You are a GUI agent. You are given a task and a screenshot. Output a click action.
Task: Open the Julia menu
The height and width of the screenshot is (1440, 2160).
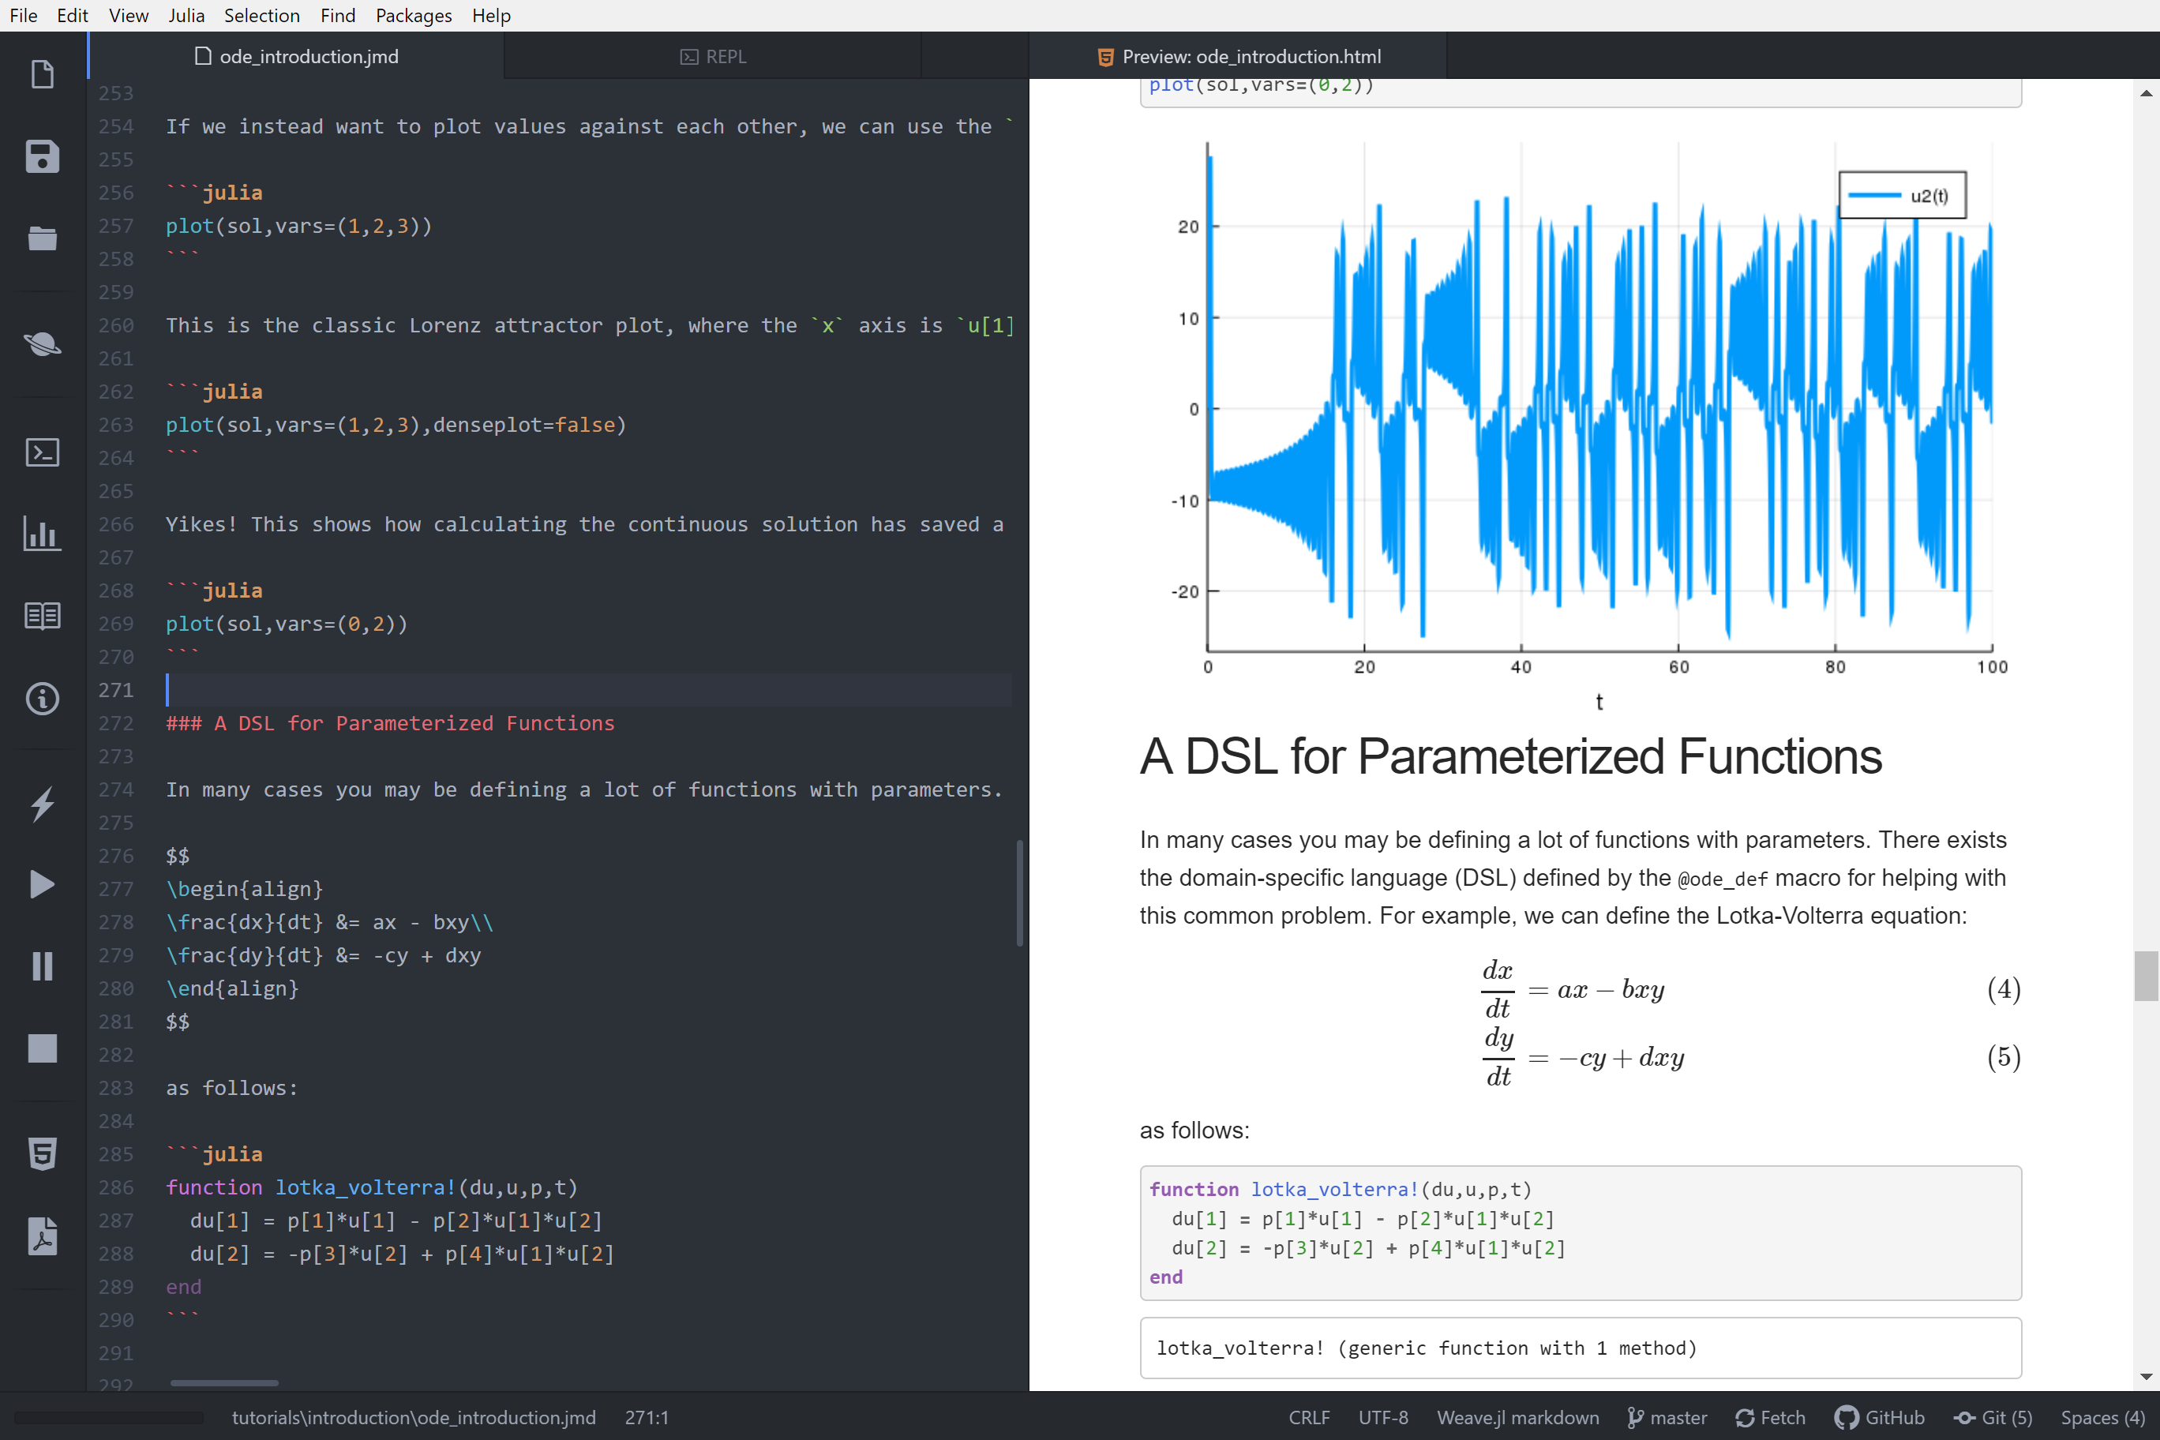[186, 16]
